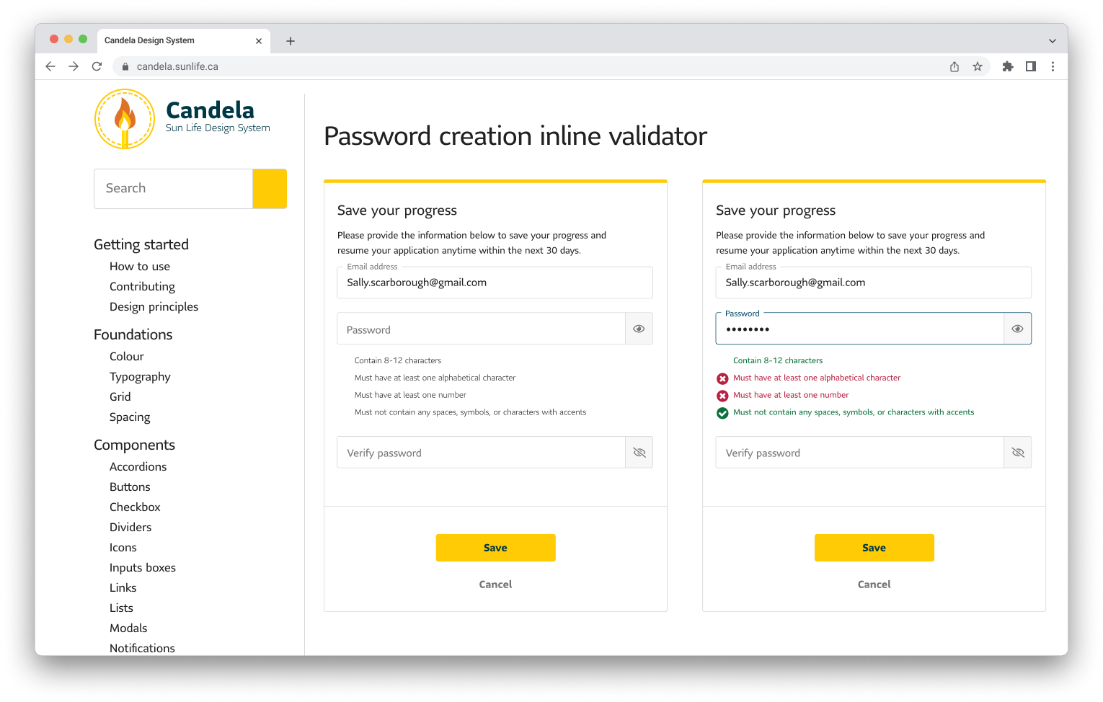Expand the tab search chevron
Viewport: 1103px width, 702px height.
[1053, 41]
